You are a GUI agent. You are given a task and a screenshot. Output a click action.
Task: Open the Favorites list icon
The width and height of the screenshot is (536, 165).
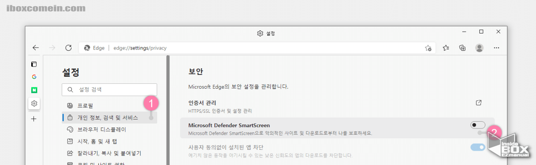click(445, 48)
